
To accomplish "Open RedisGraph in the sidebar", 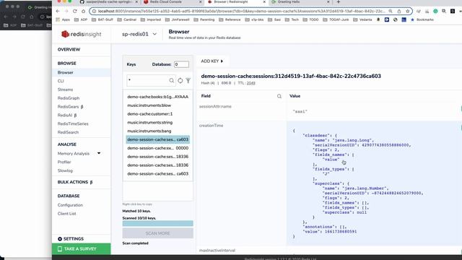I will pyautogui.click(x=69, y=98).
